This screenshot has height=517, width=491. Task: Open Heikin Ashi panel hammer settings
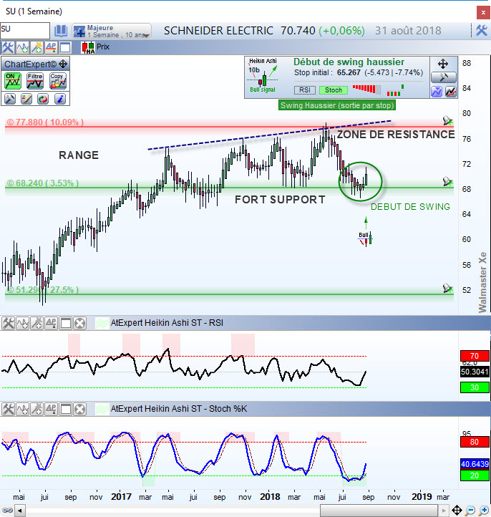pyautogui.click(x=444, y=77)
